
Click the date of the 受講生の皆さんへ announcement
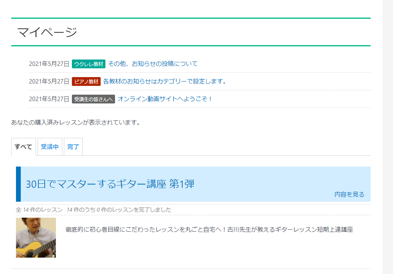pos(49,99)
